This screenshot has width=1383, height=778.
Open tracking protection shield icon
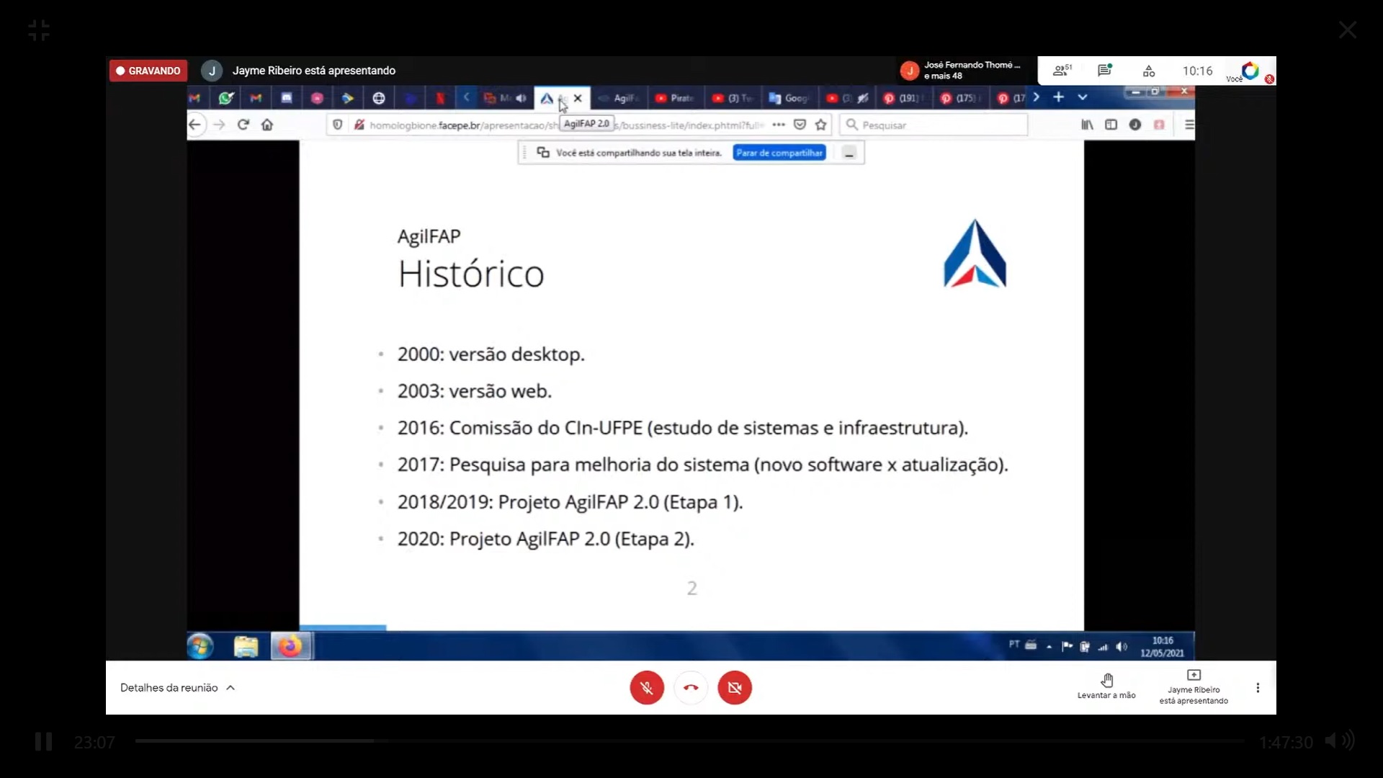[x=337, y=125]
